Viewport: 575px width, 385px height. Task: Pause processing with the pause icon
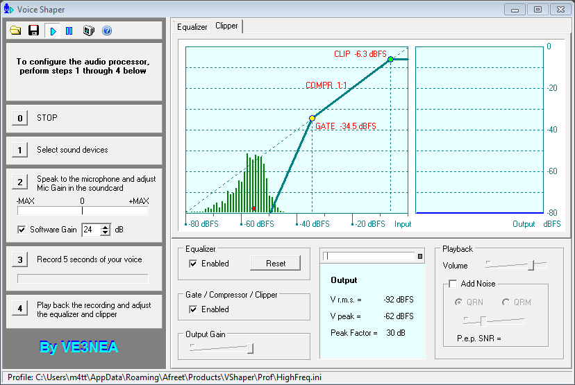click(69, 31)
